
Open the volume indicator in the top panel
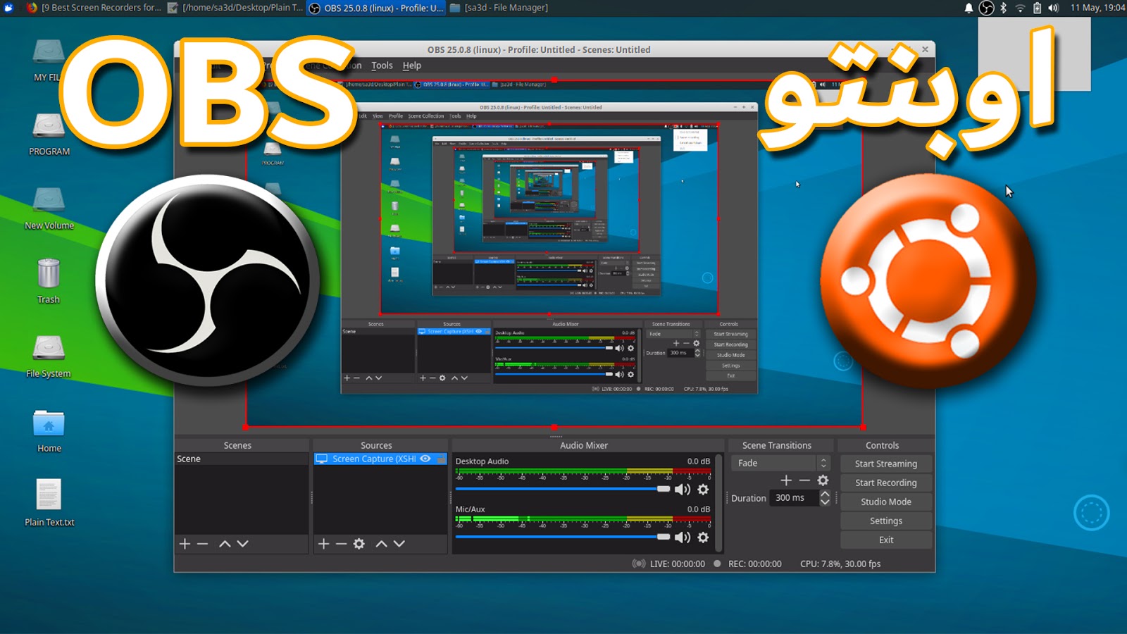coord(1054,8)
